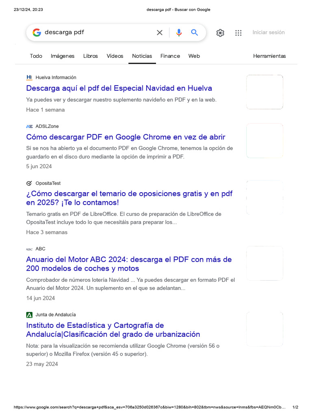Viewport: 312px width, 417px height.
Task: Select the Noticias tab
Action: [x=142, y=56]
